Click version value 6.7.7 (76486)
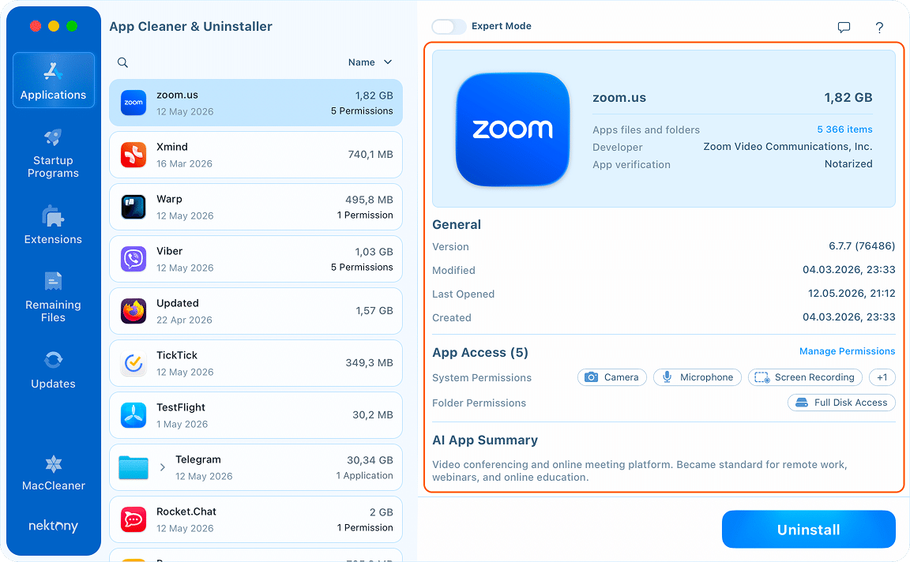Screen dimensions: 910x562 point(862,246)
